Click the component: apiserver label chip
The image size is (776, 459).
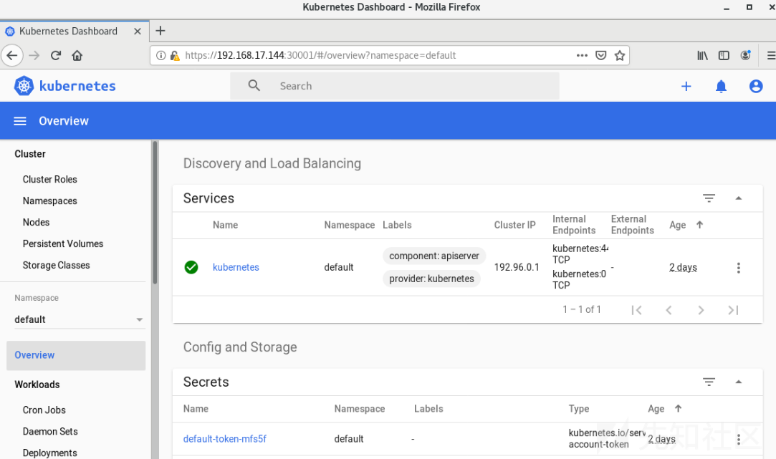tap(434, 256)
